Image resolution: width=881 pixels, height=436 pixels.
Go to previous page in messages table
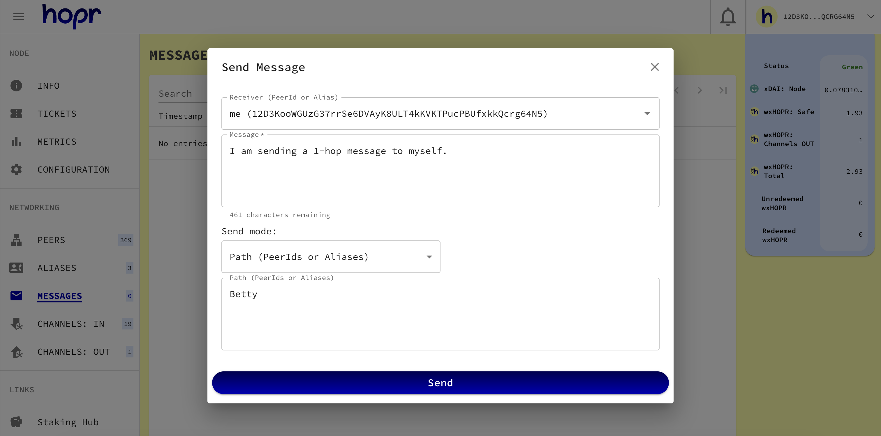[x=676, y=90]
